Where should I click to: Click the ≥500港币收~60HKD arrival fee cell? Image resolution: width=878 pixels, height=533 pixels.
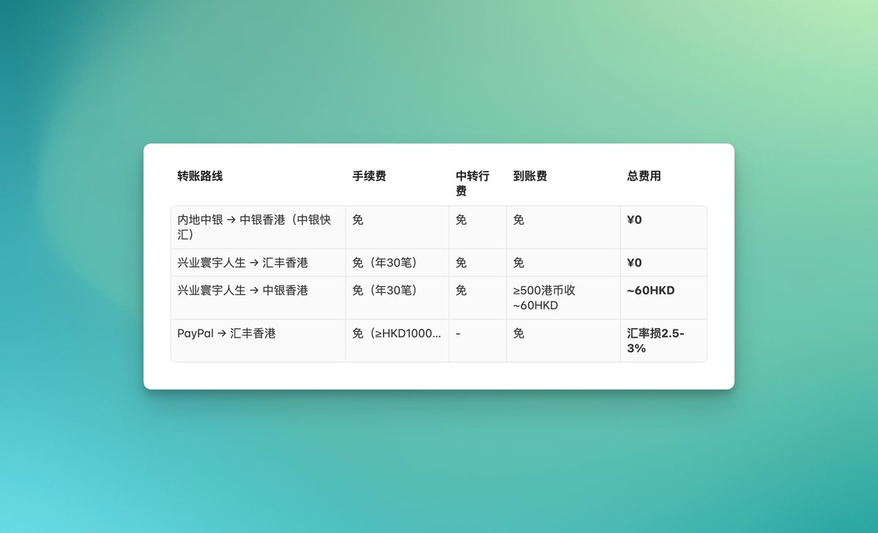544,298
